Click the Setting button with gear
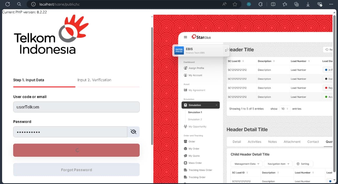338x184 pixels. 303,164
